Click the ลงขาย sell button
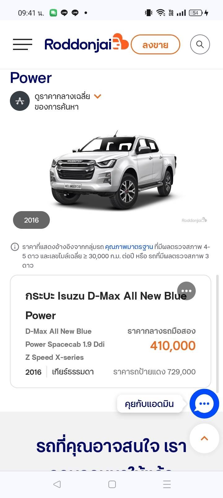The image size is (223, 498). (x=155, y=45)
